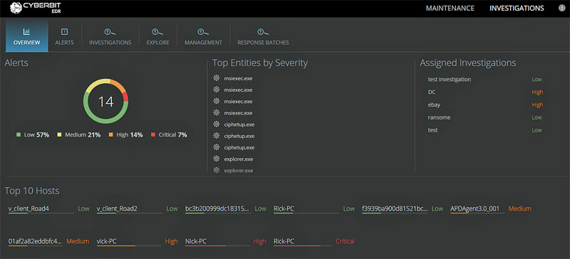
Task: Open host APDAgent3.0_001
Action: coord(475,208)
